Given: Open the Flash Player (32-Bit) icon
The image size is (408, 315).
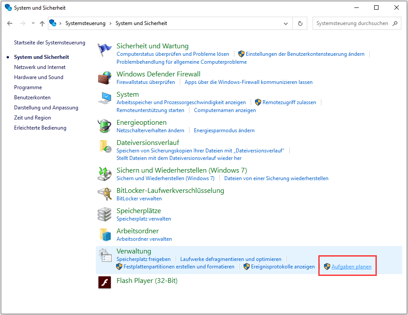Looking at the screenshot, I should point(105,282).
